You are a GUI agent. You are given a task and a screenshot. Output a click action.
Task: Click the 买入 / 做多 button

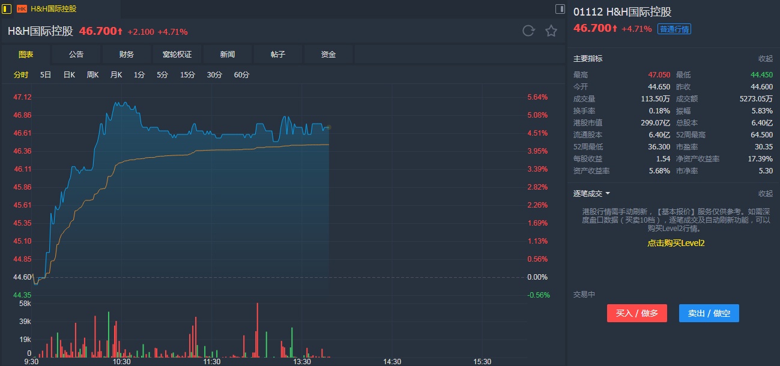click(636, 313)
